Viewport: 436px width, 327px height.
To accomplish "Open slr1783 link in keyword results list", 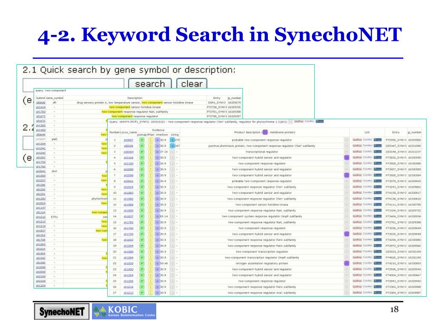I will pyautogui.click(x=40, y=112).
